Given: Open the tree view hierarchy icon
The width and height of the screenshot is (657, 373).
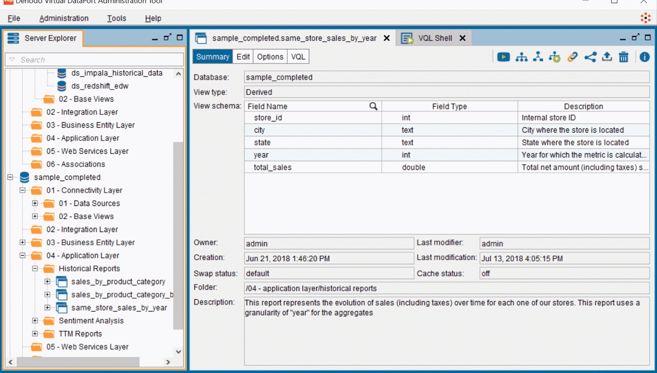Looking at the screenshot, I should coord(521,57).
